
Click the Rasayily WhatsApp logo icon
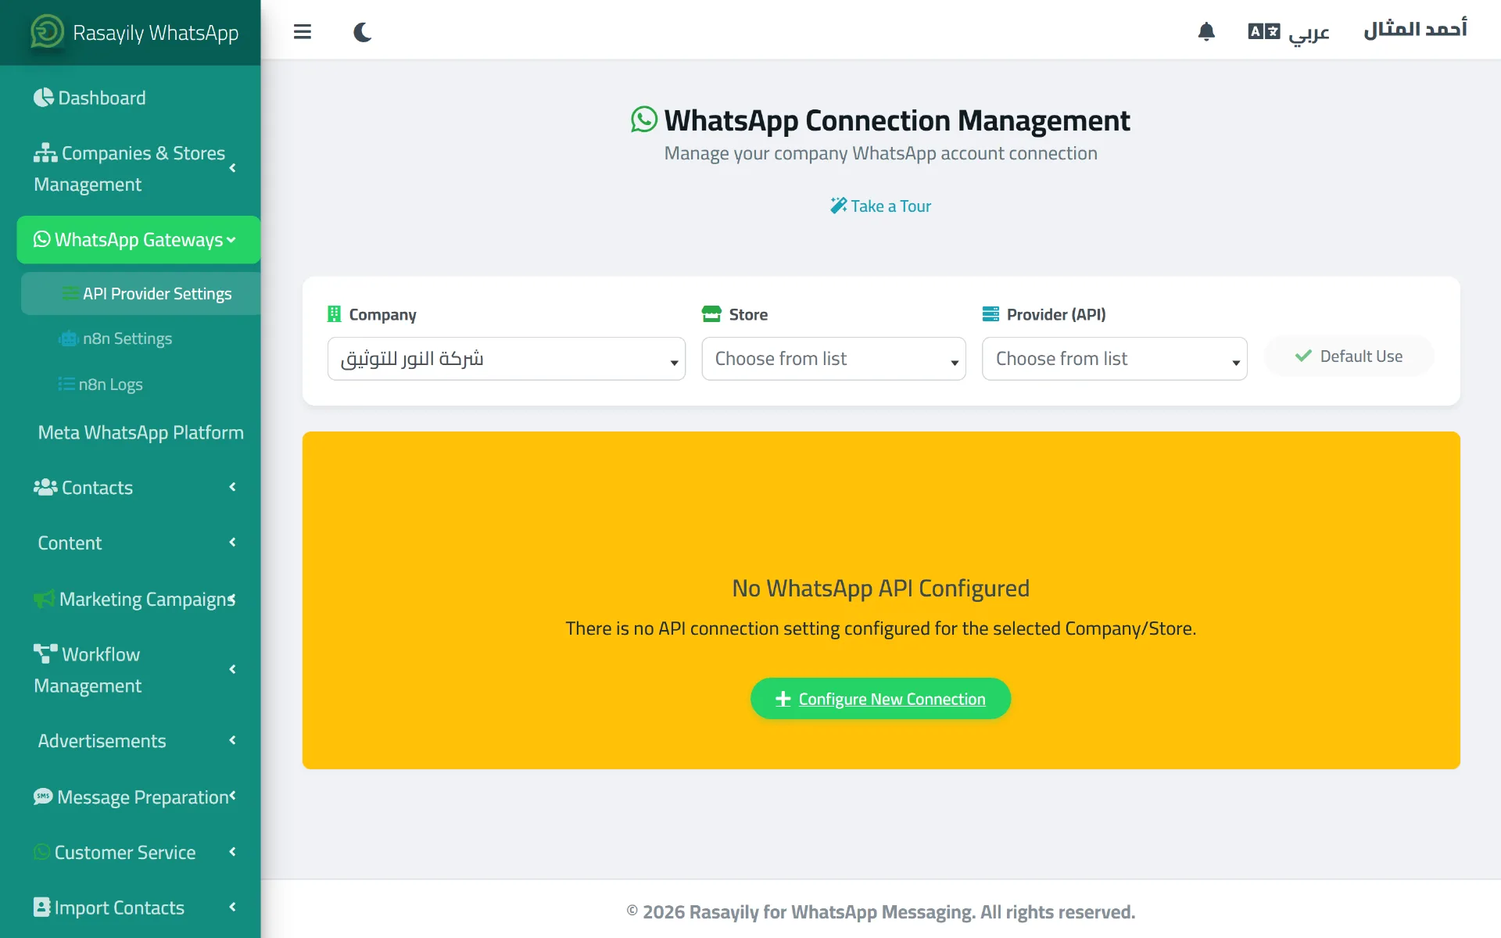click(x=47, y=32)
